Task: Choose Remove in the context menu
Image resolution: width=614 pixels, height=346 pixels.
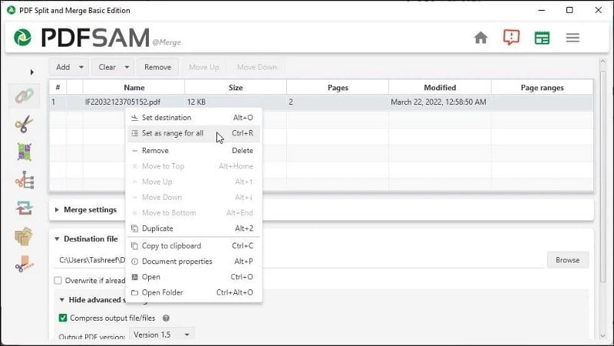Action: [194, 150]
